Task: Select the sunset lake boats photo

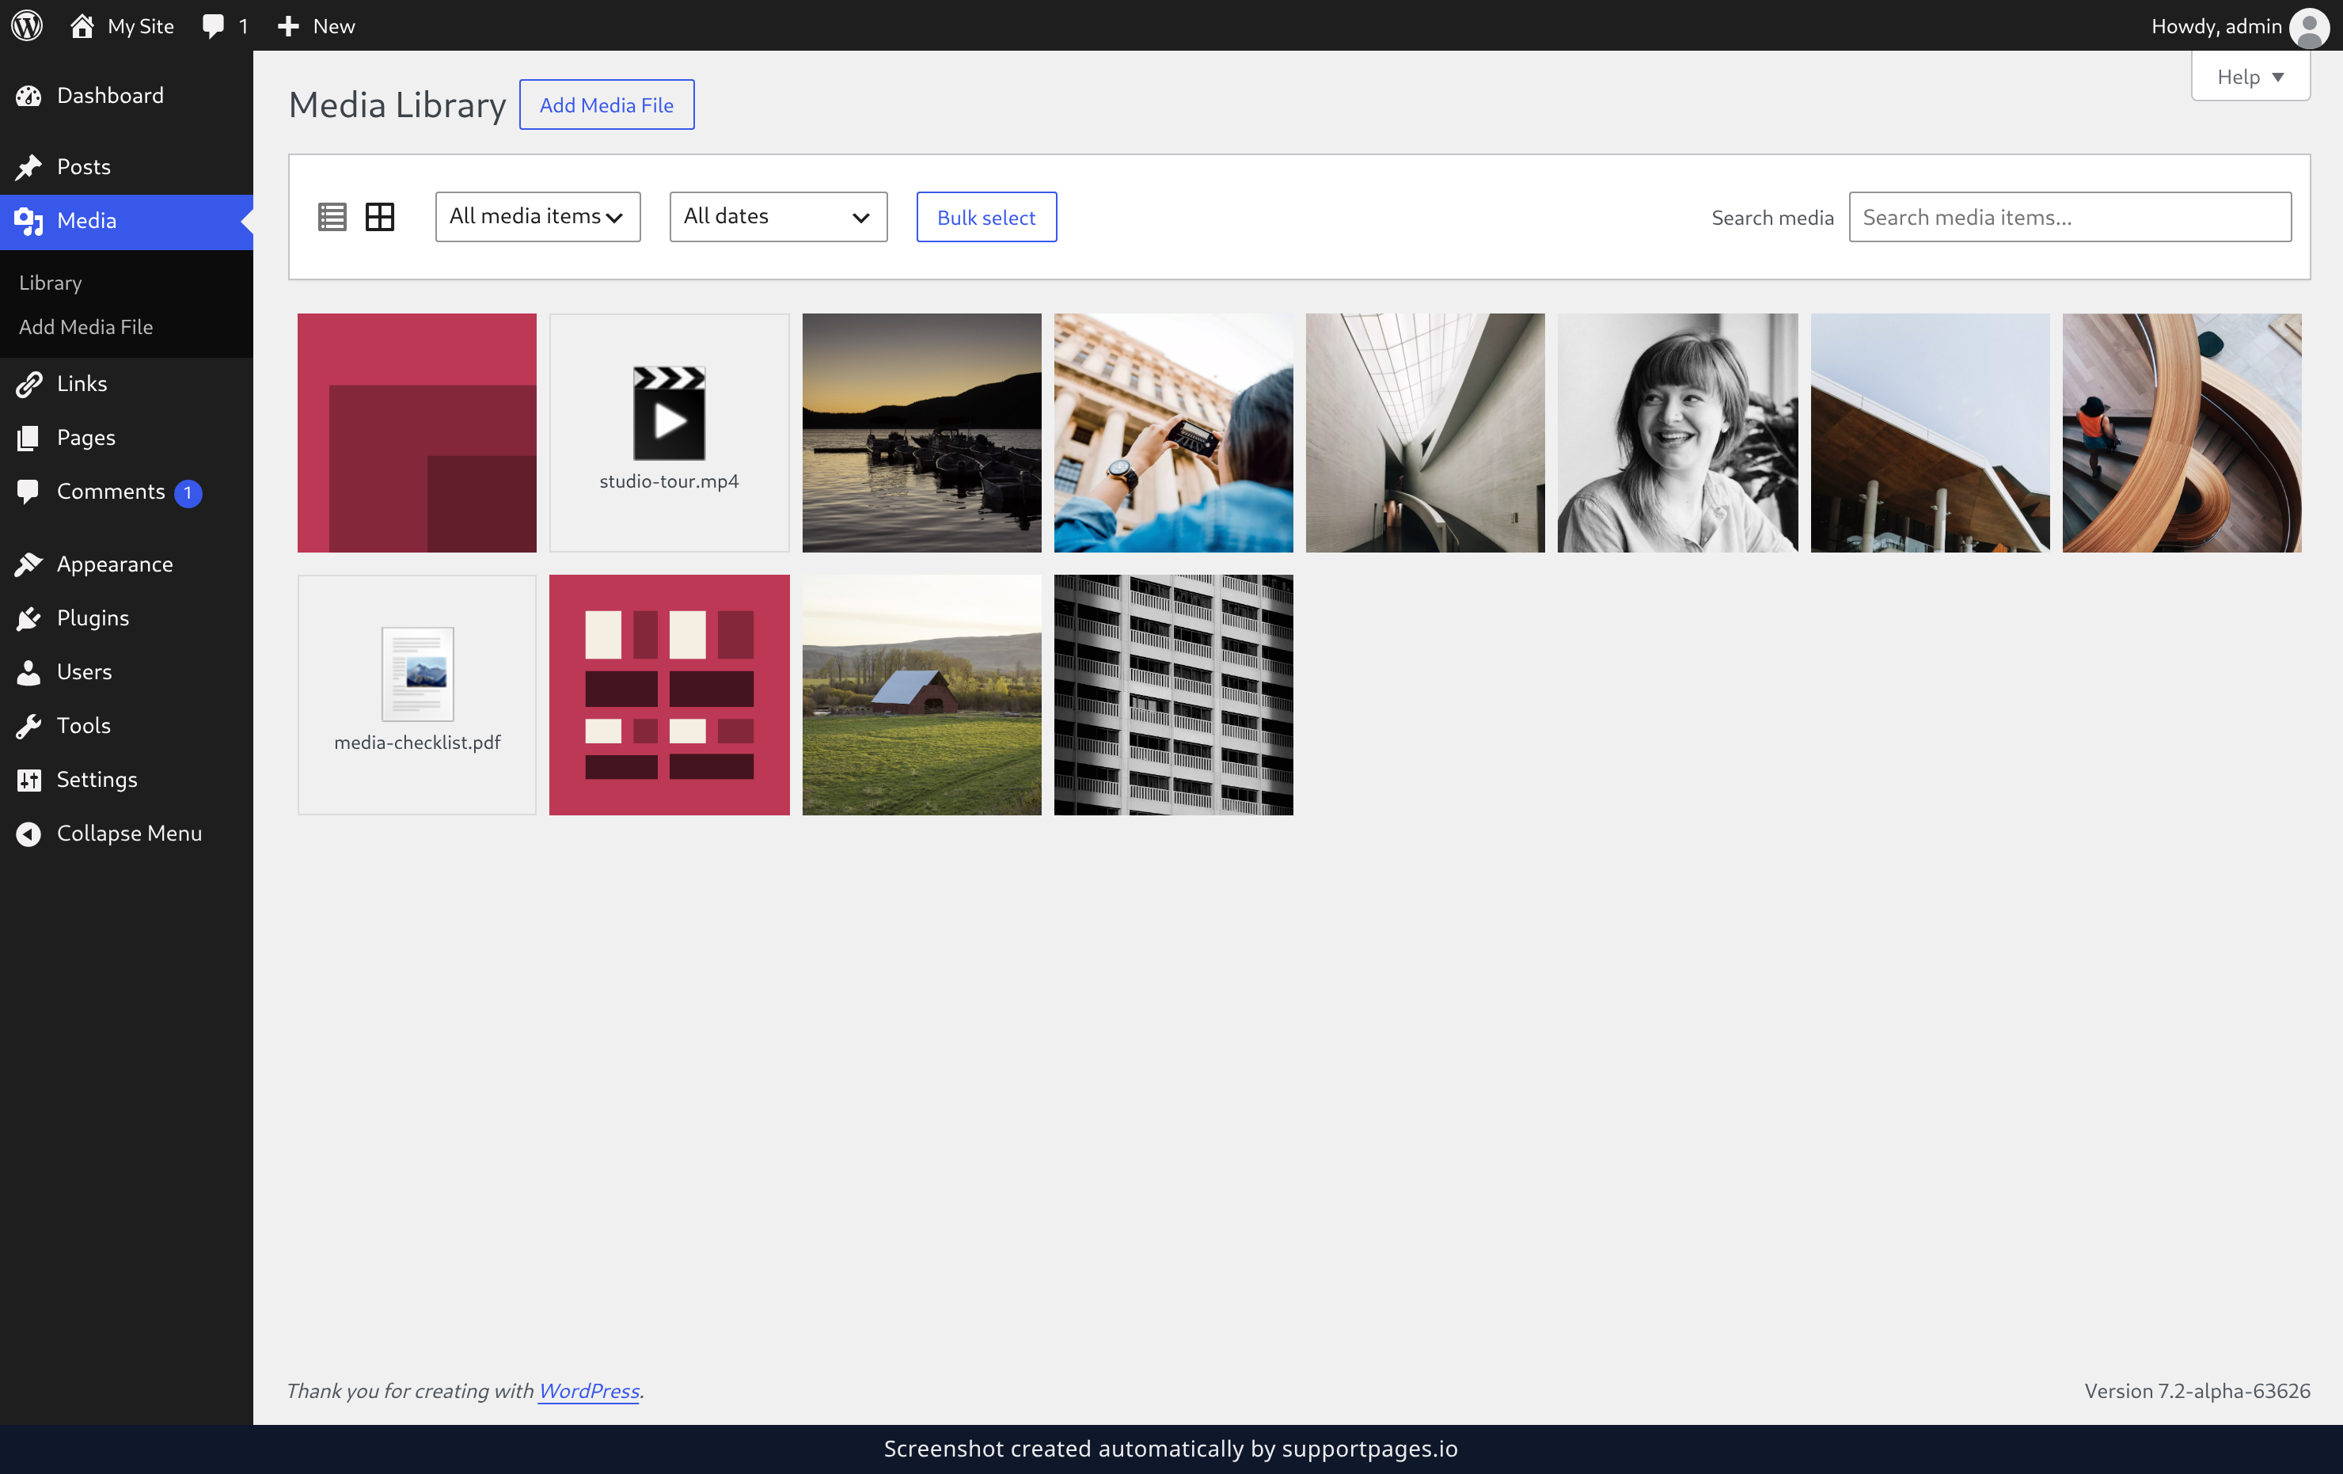Action: click(921, 433)
